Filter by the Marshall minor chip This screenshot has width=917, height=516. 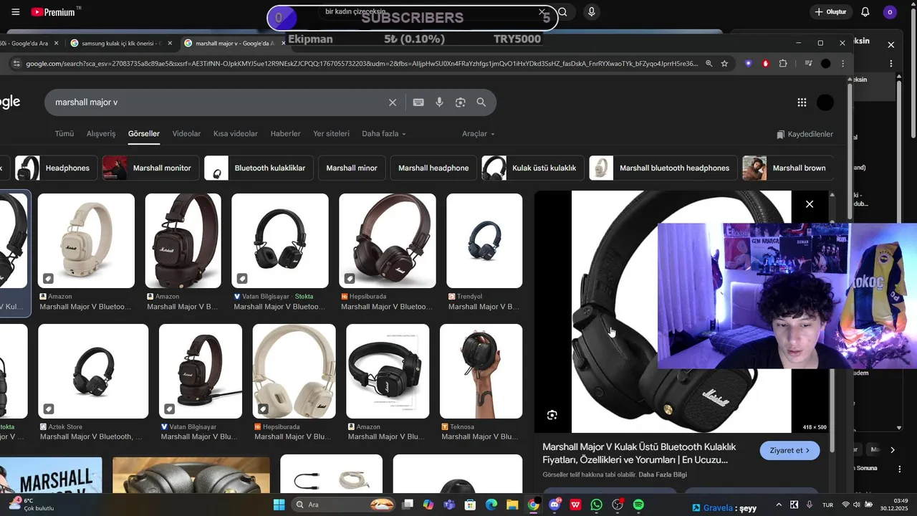[x=352, y=168]
